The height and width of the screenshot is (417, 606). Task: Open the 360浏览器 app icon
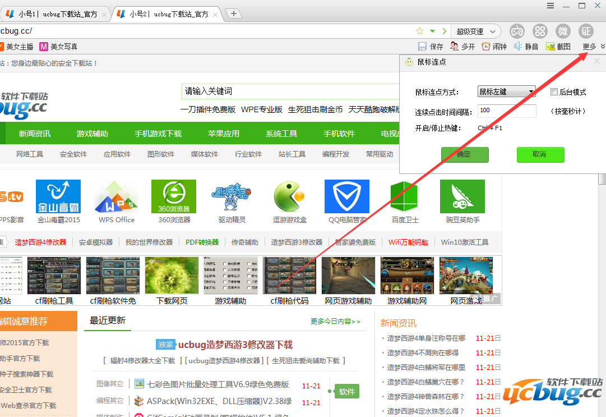[173, 196]
